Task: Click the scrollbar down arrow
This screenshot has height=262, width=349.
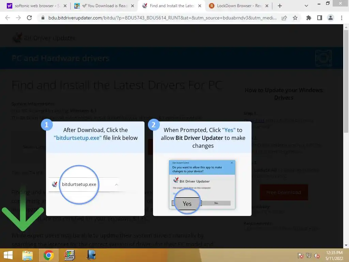Action: pyautogui.click(x=346, y=245)
